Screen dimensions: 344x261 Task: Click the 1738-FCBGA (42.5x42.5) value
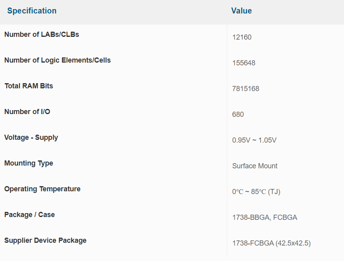pyautogui.click(x=271, y=243)
